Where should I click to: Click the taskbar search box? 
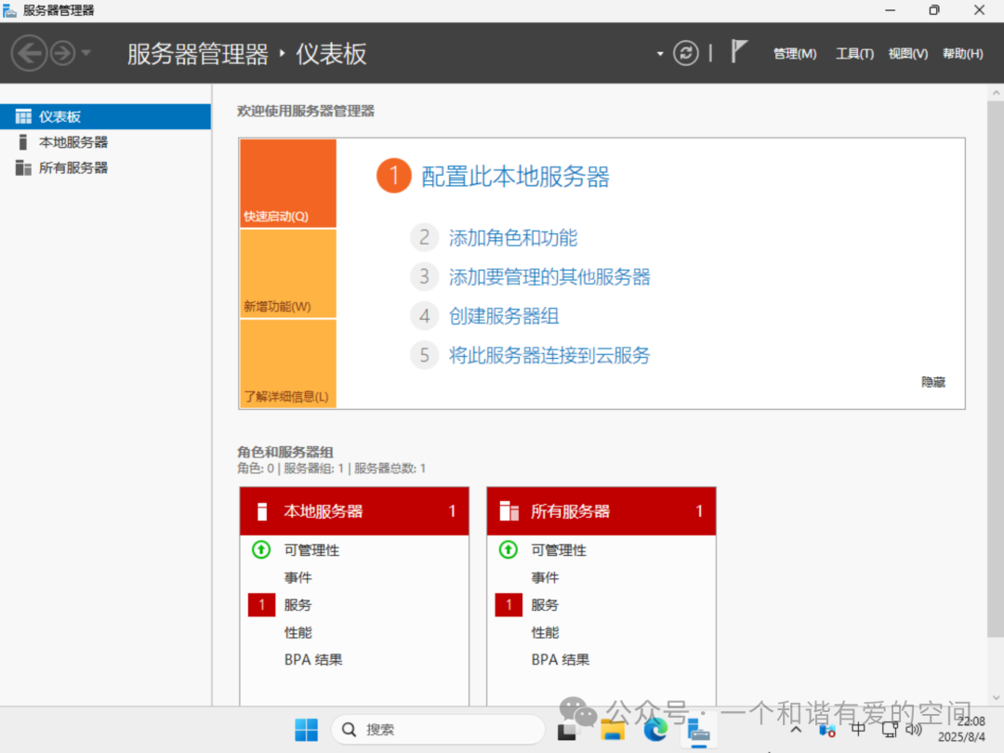tap(437, 730)
